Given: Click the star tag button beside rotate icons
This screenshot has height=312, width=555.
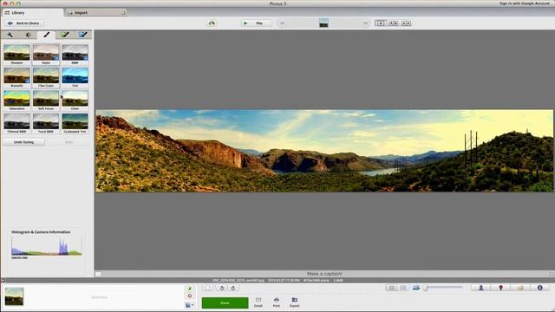Looking at the screenshot, I should (x=208, y=288).
